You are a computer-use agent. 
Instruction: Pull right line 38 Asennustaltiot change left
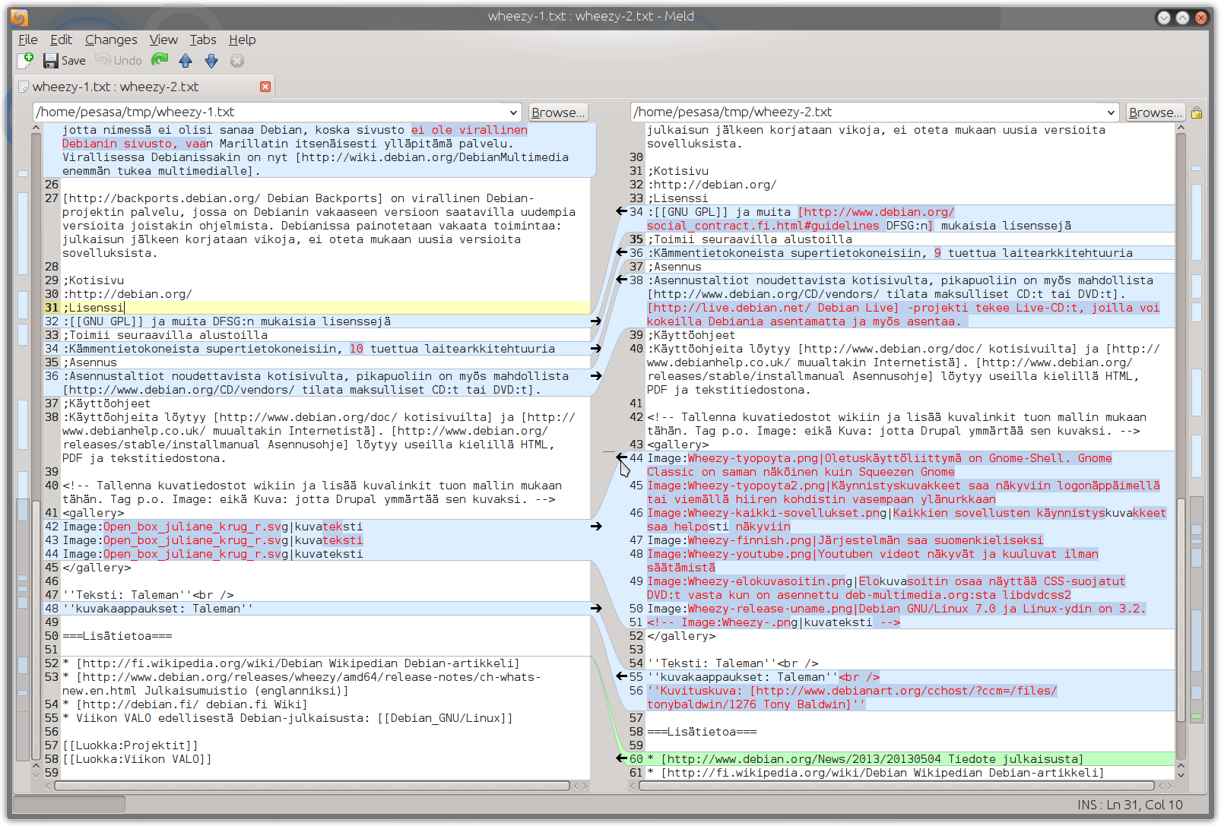pos(621,280)
